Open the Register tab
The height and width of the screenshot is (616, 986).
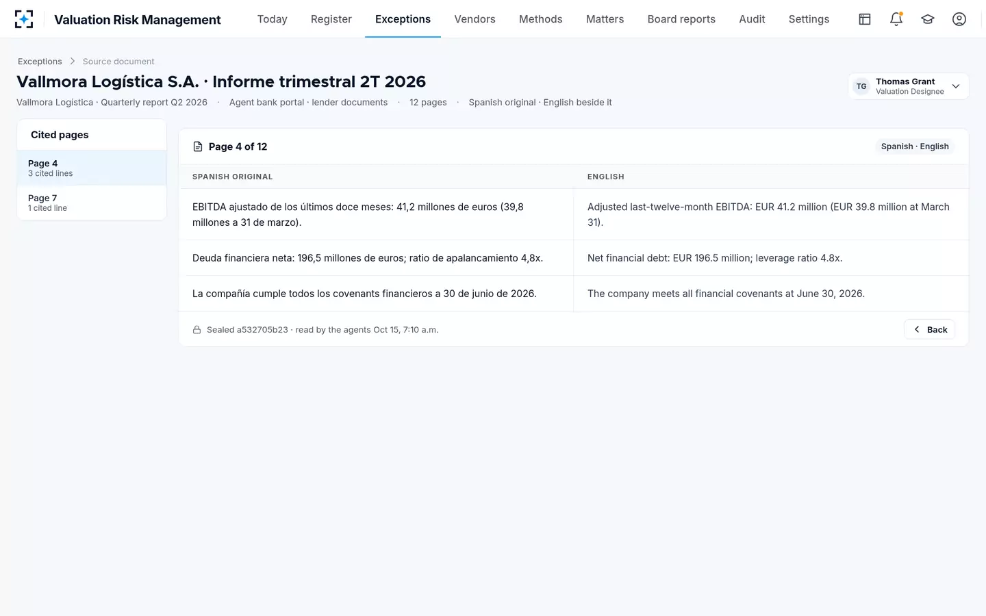331,19
